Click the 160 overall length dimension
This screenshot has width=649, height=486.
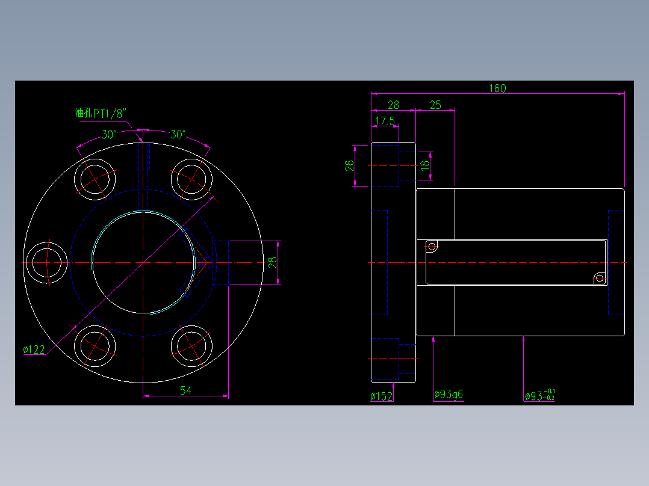coord(497,88)
